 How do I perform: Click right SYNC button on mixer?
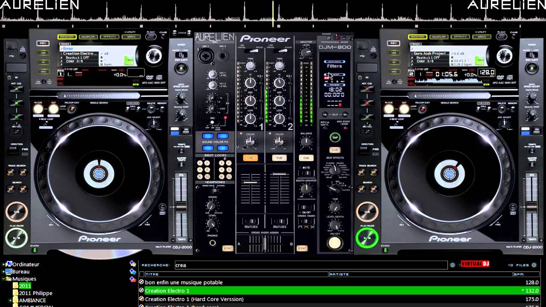click(302, 248)
